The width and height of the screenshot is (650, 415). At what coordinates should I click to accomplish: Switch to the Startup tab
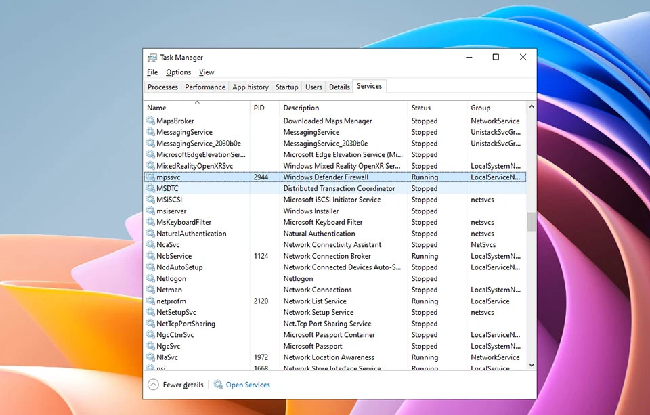tap(287, 87)
